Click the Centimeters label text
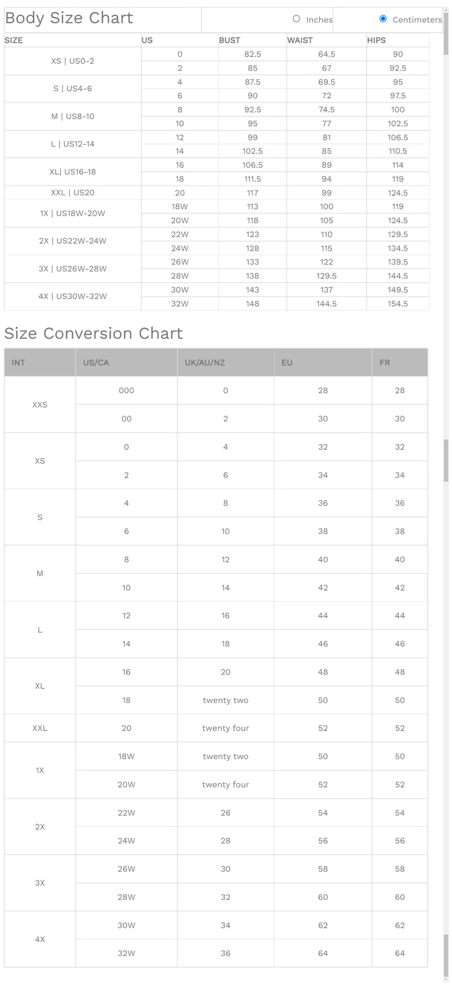Viewport: 452px width, 987px height. pos(417,19)
